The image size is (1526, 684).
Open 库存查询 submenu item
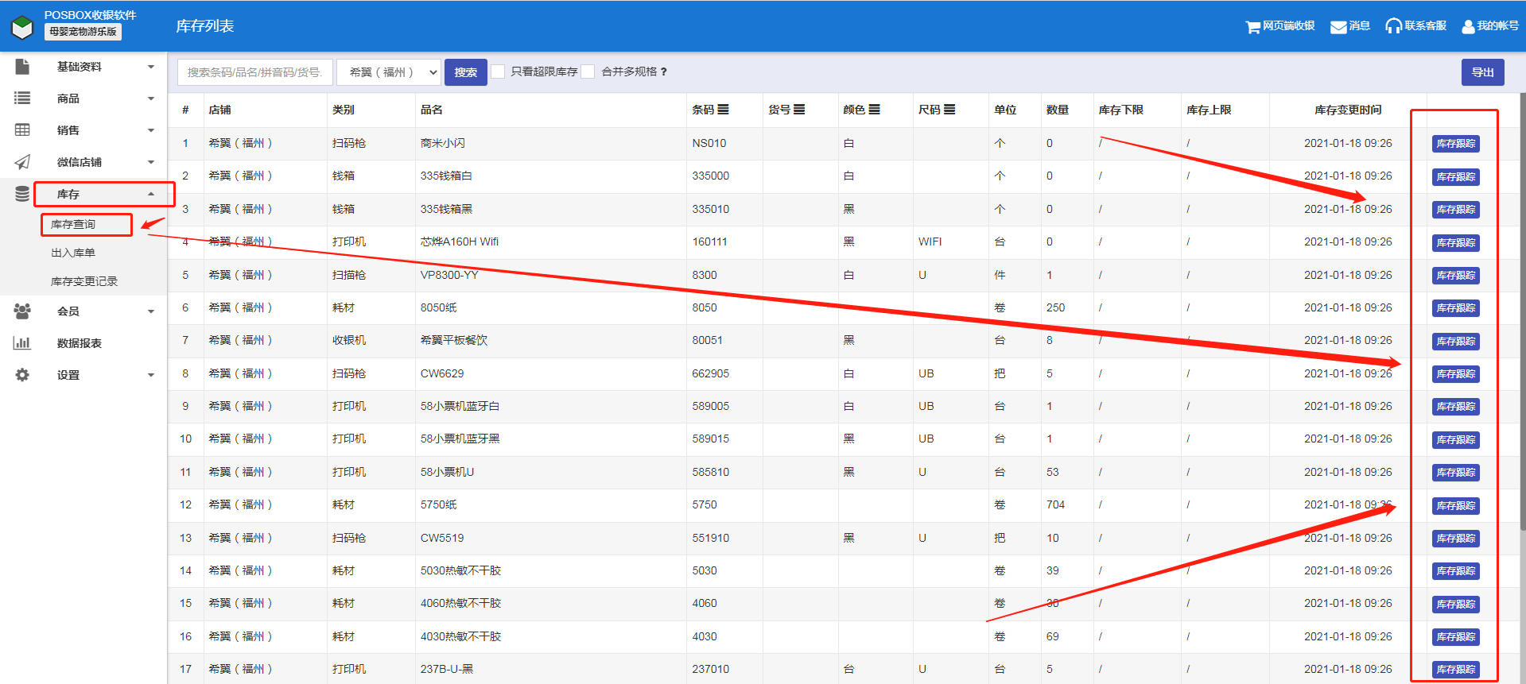[73, 225]
